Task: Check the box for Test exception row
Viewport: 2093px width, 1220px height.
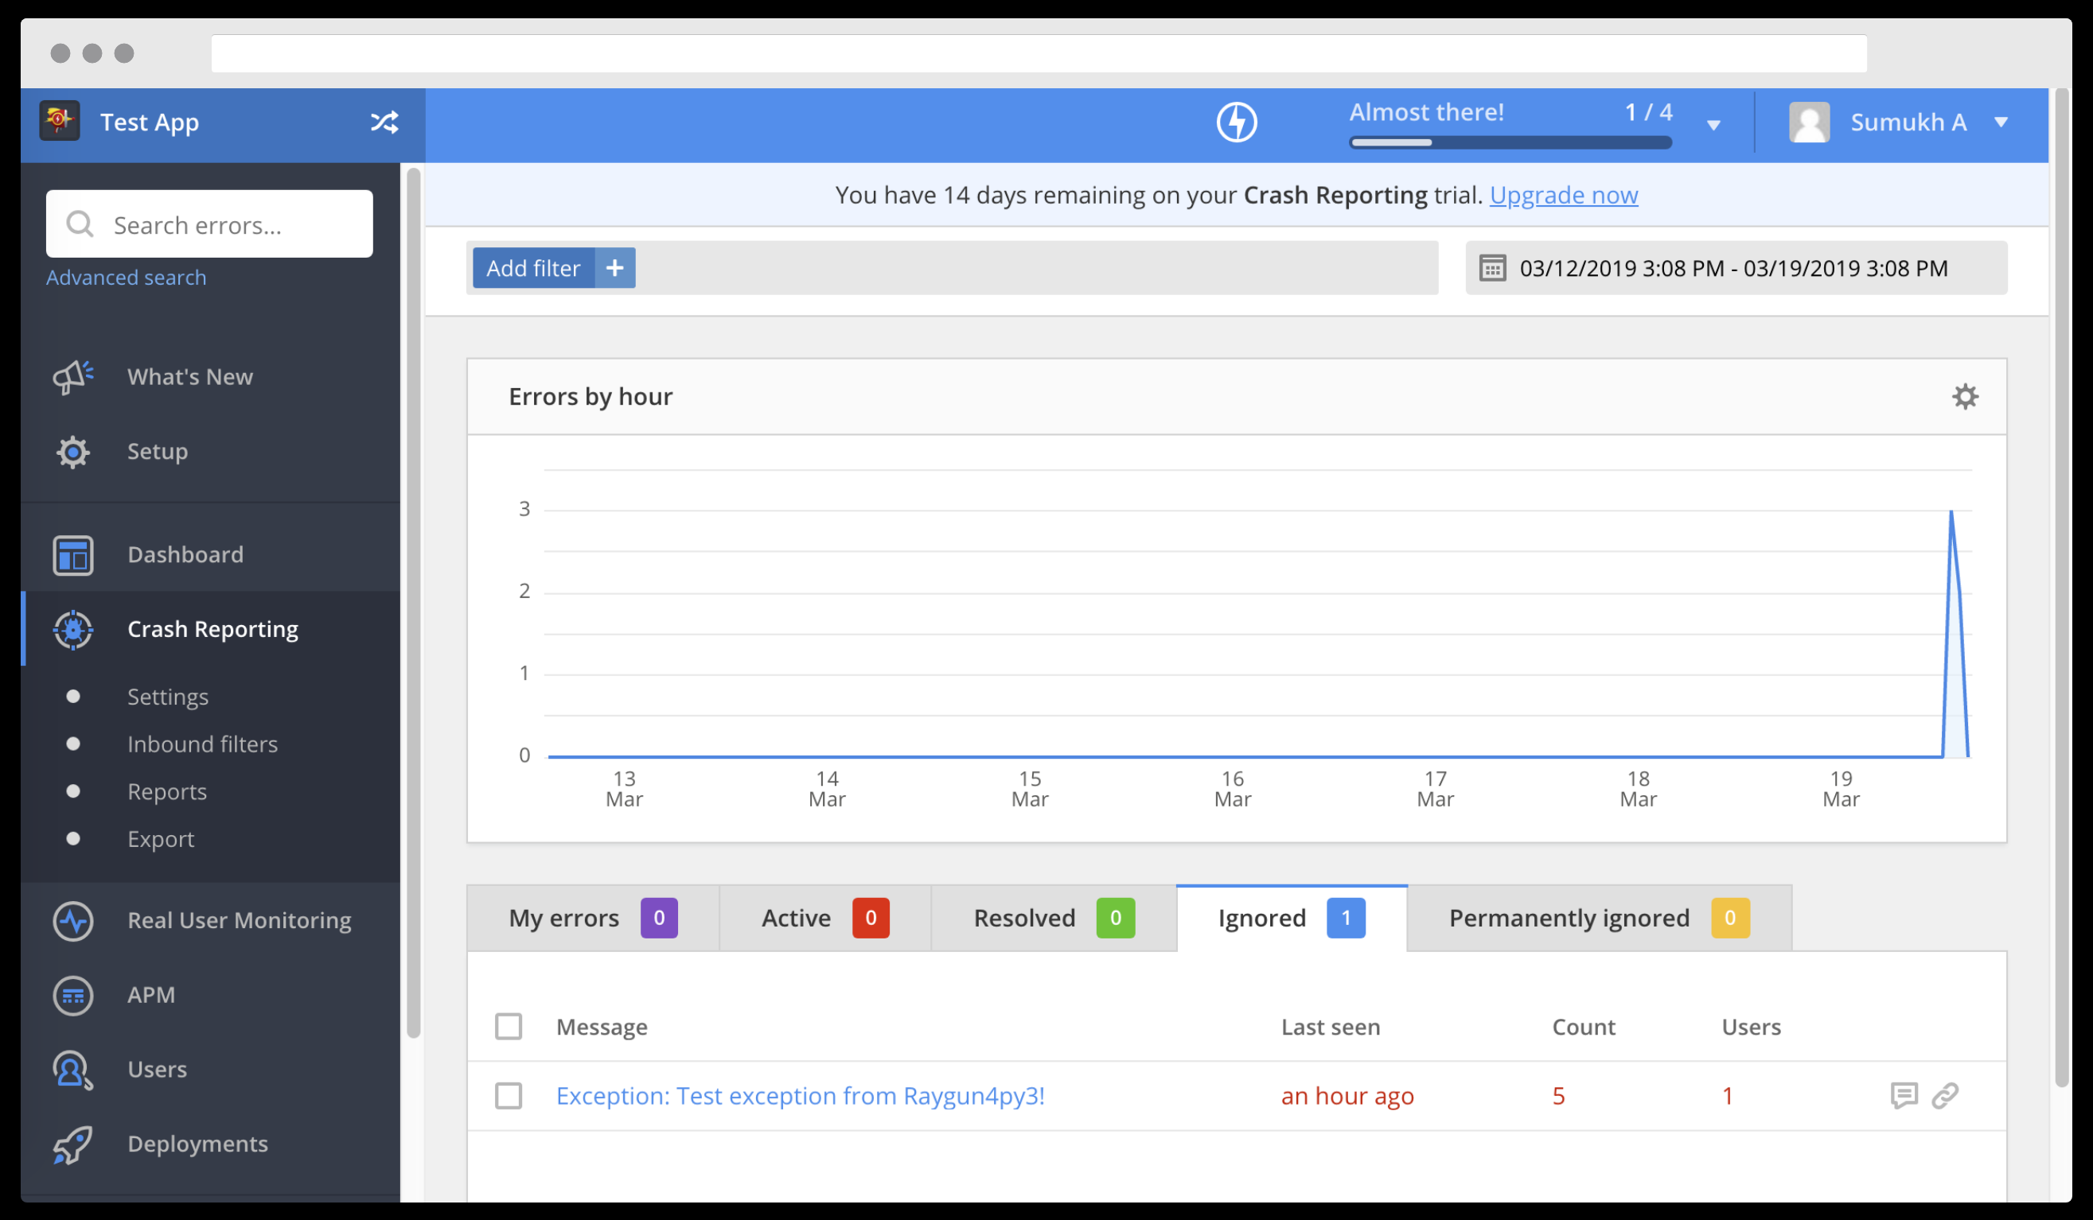Action: (x=509, y=1095)
